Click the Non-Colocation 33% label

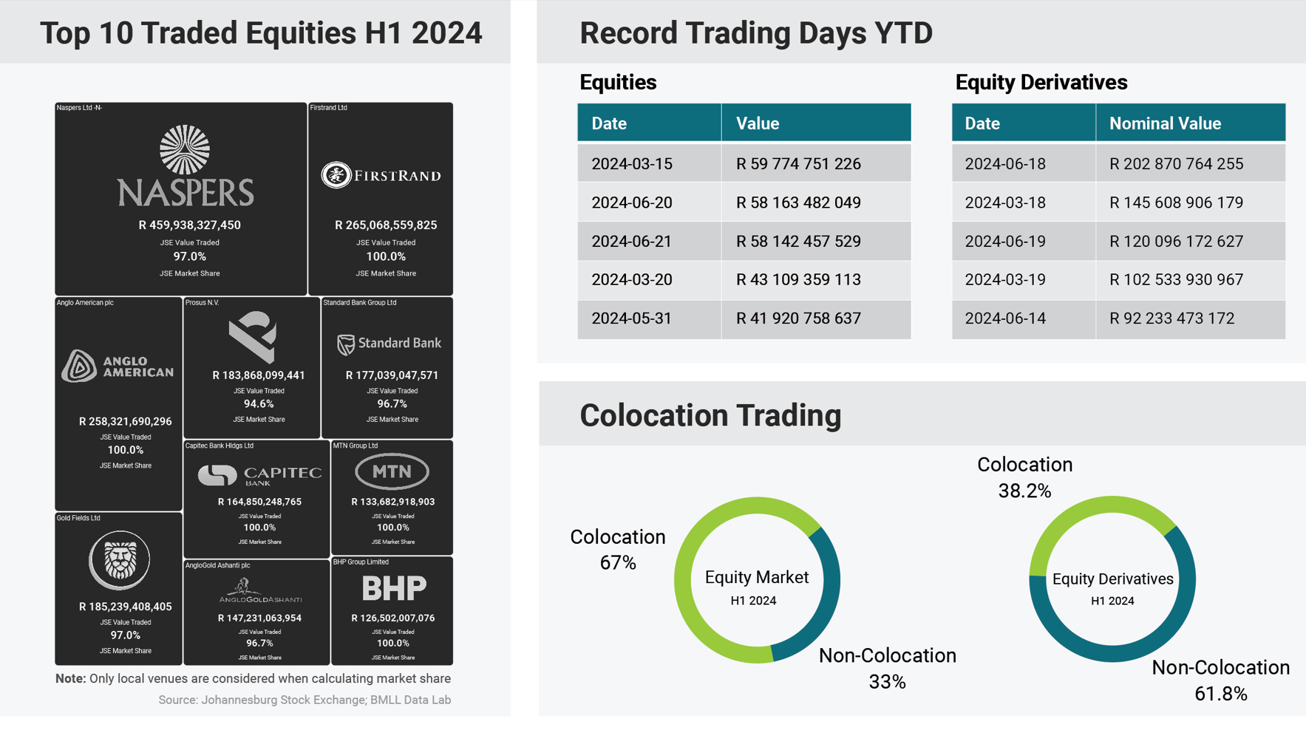[888, 669]
